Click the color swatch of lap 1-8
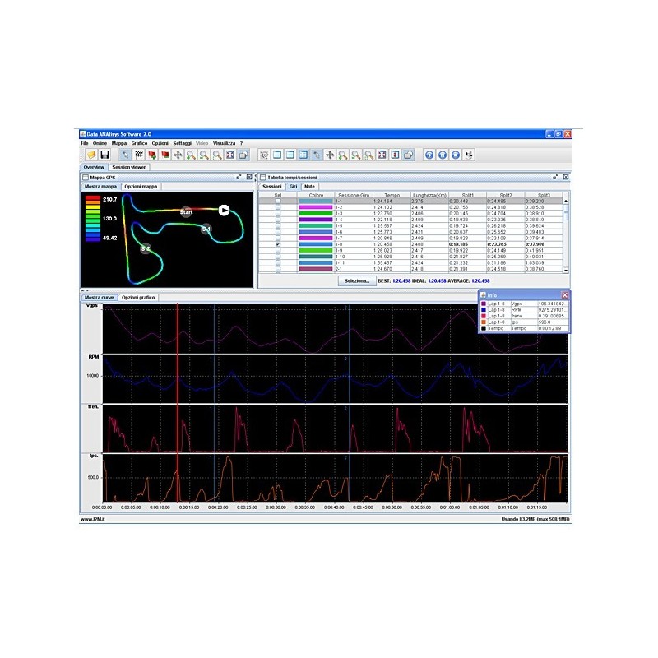This screenshot has width=658, height=658. 316,244
